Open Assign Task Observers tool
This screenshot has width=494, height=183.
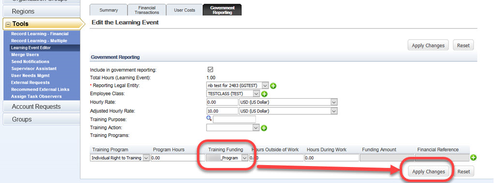36,96
